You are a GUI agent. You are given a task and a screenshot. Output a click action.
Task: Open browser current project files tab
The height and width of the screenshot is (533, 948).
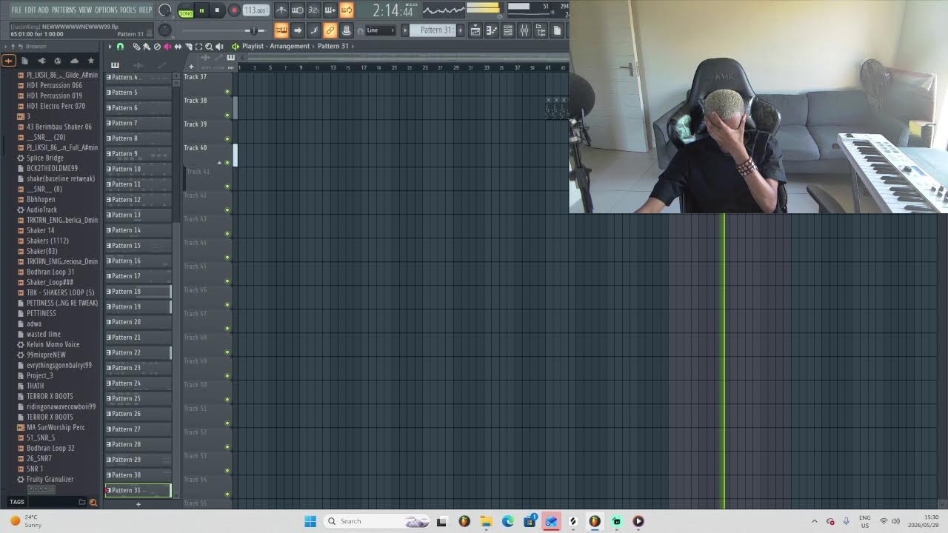(25, 61)
